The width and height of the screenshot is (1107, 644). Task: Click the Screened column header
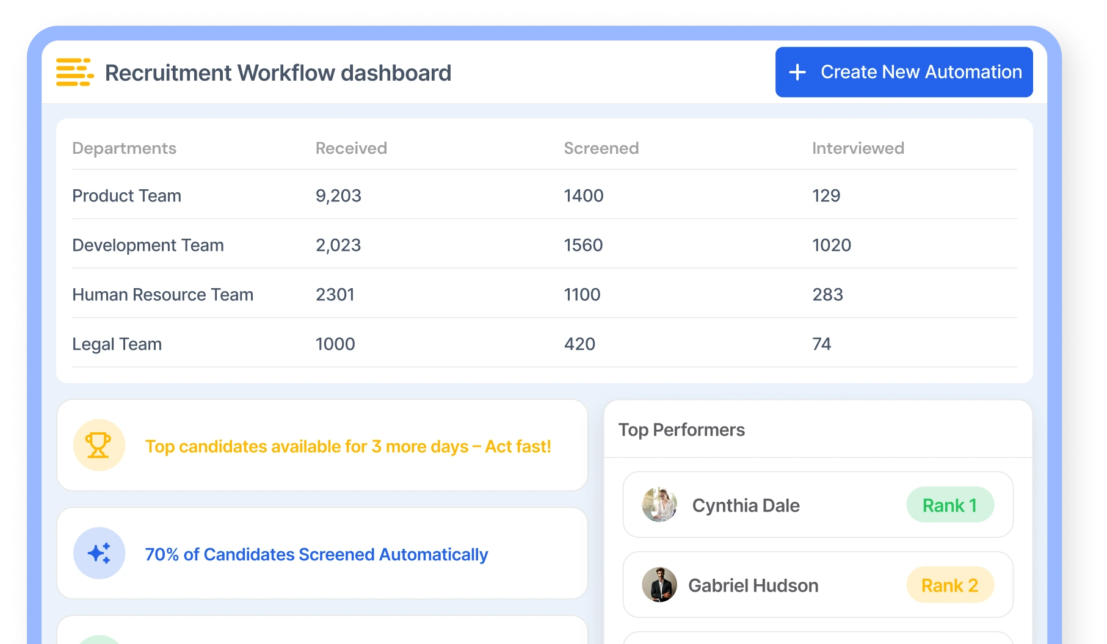coord(601,148)
